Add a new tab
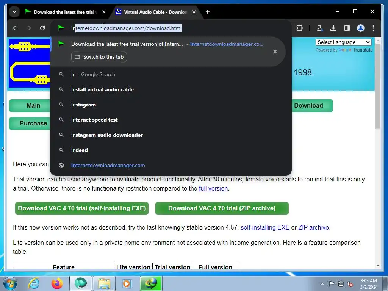This screenshot has height=291, width=388. click(x=208, y=12)
